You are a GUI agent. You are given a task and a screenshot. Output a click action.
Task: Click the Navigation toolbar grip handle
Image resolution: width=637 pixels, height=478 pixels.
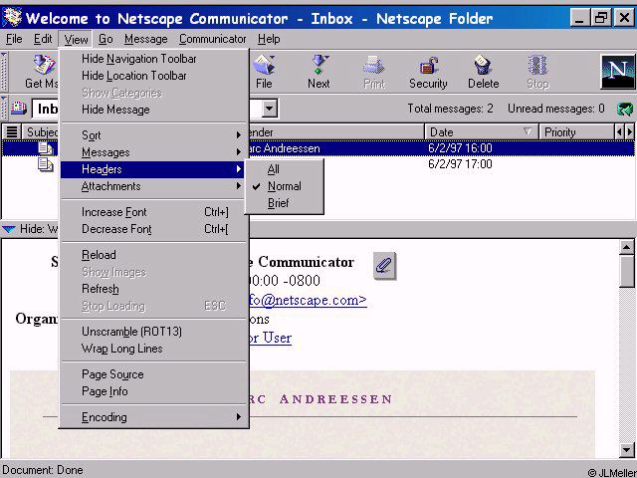4,72
